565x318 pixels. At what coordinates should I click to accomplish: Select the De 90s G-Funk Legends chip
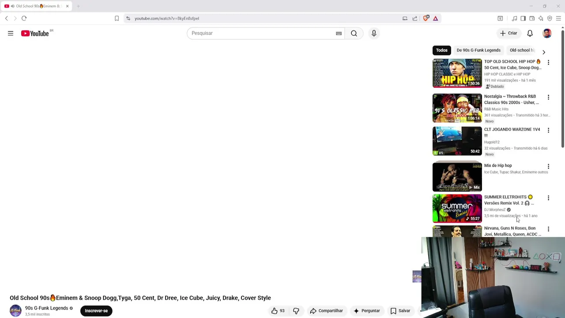(478, 50)
